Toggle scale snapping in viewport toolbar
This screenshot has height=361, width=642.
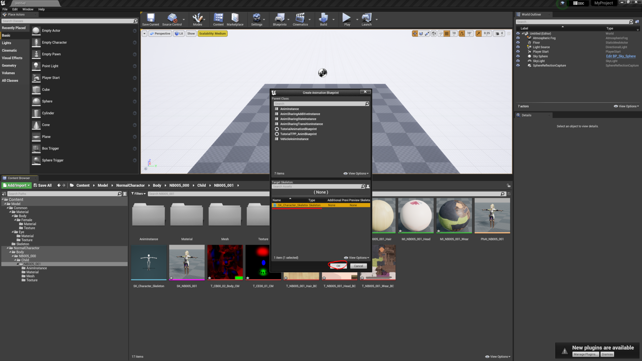[x=478, y=33]
